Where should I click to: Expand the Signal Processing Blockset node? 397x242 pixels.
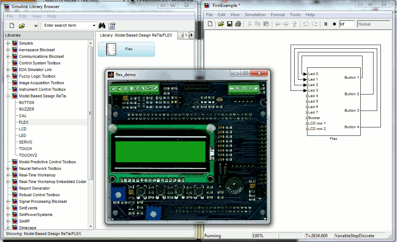[x=8, y=202]
